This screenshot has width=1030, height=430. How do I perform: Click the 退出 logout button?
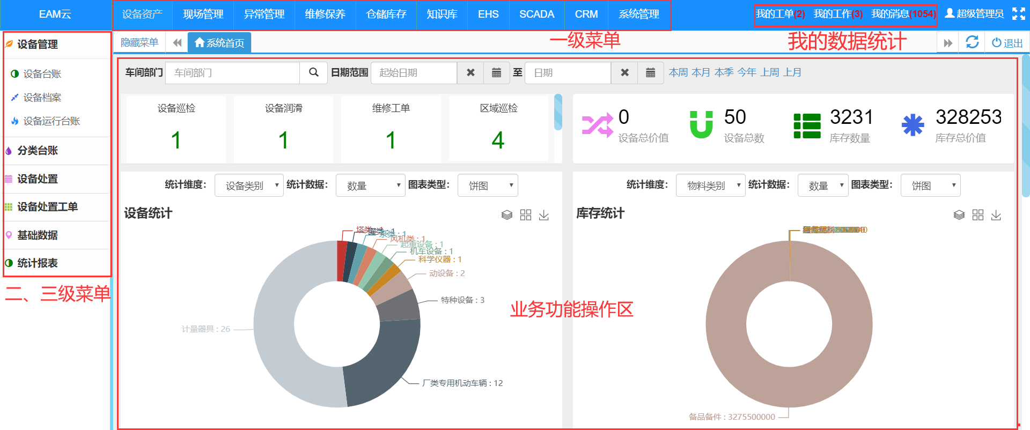point(1007,43)
